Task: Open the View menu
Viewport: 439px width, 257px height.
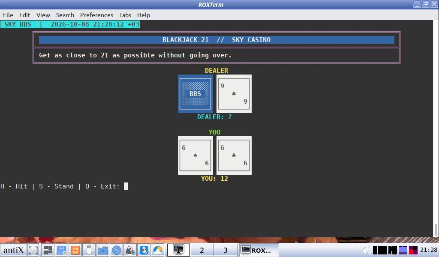Action: coord(43,15)
